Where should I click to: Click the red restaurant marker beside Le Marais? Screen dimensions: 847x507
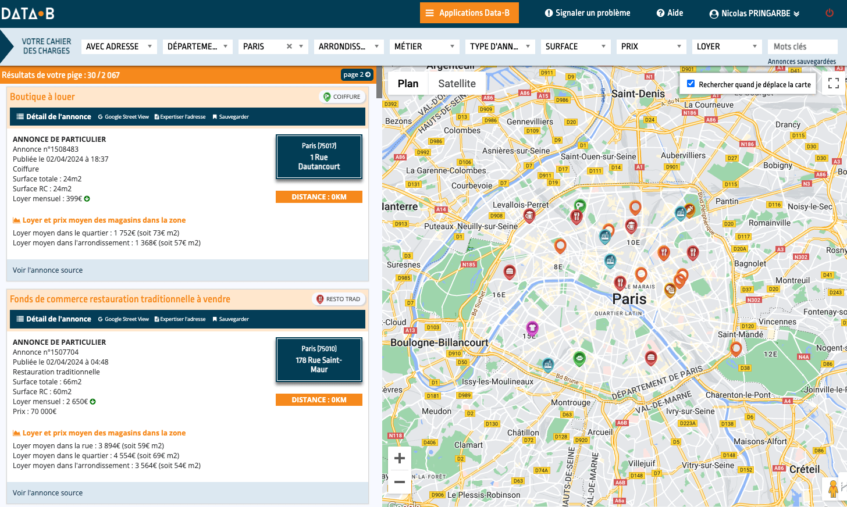(620, 283)
